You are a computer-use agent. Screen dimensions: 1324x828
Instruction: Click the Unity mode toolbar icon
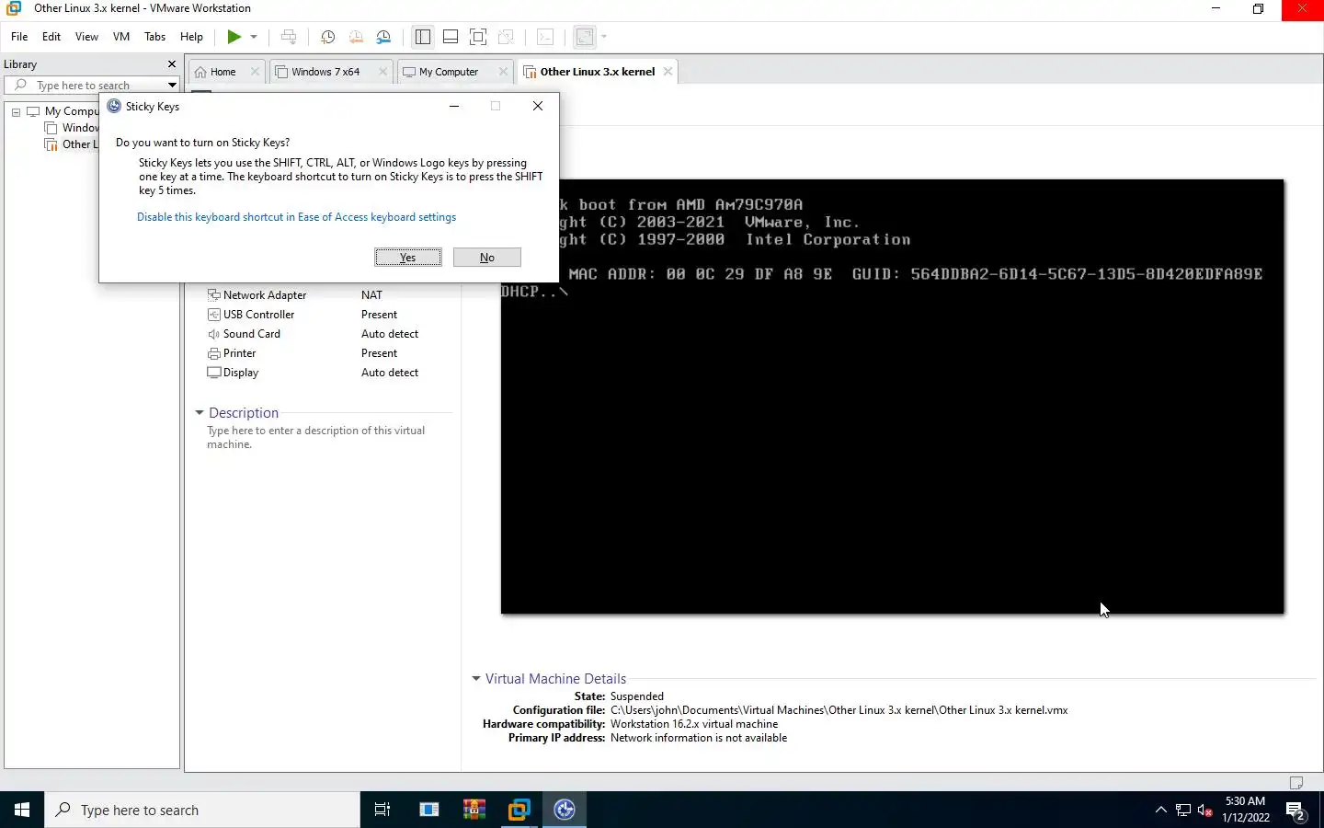pyautogui.click(x=506, y=37)
